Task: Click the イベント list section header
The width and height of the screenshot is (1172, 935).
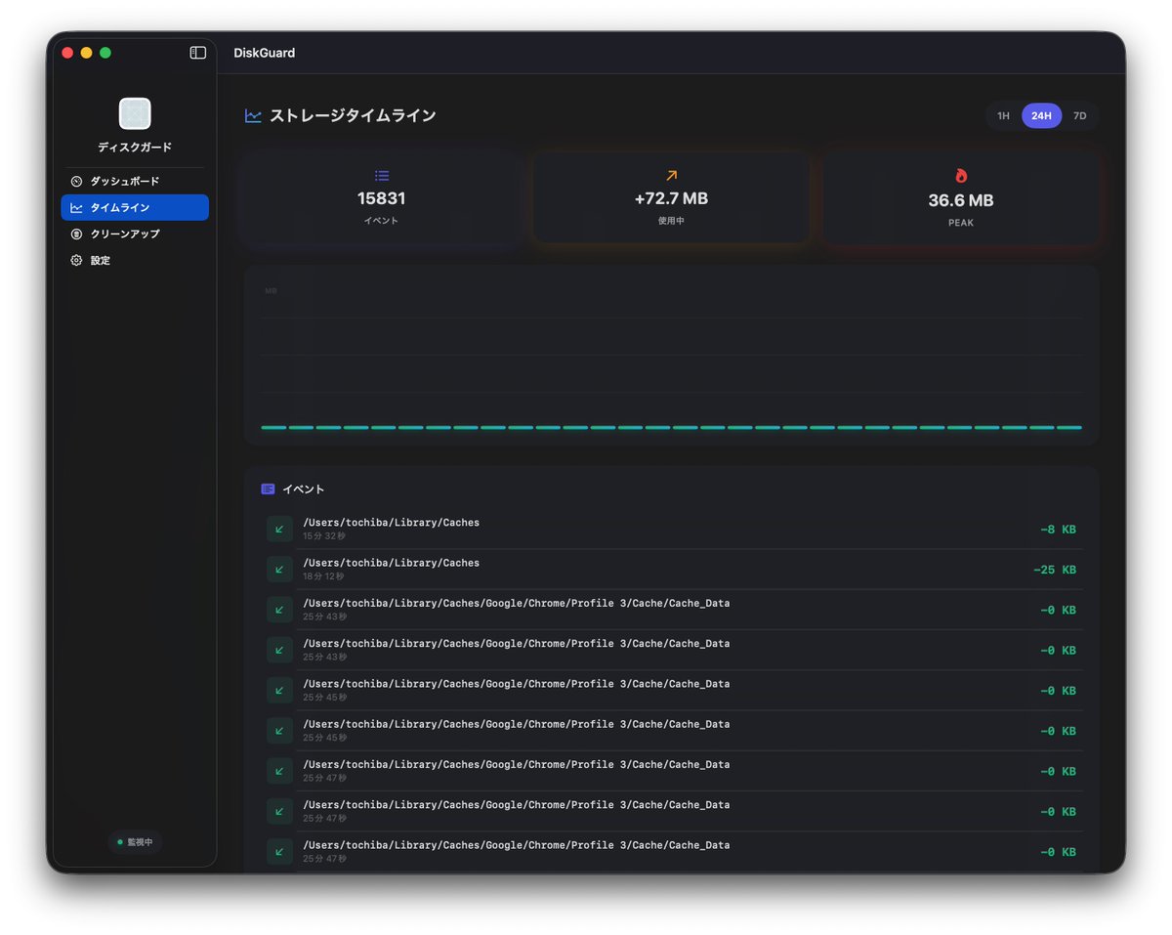Action: click(x=303, y=489)
